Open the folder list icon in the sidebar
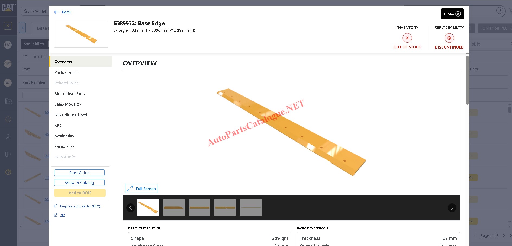The image size is (512, 246). click(9, 101)
